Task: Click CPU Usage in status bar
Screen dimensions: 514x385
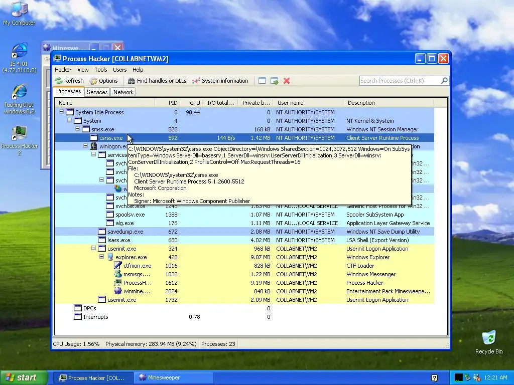Action: (76, 344)
